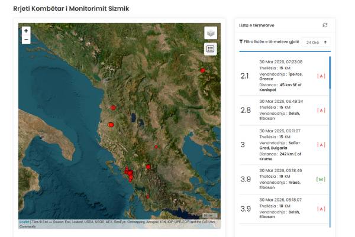Zoom in on the seismic map
Screen dimensions: 355x237
coord(26,31)
